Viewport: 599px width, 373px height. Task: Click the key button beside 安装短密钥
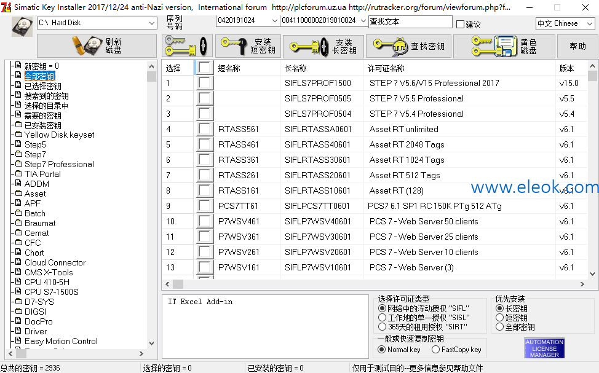point(187,46)
